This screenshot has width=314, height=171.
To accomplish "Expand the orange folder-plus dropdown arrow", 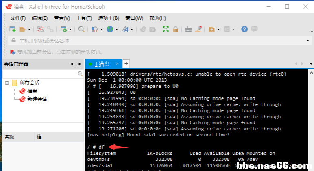I will click(218, 30).
